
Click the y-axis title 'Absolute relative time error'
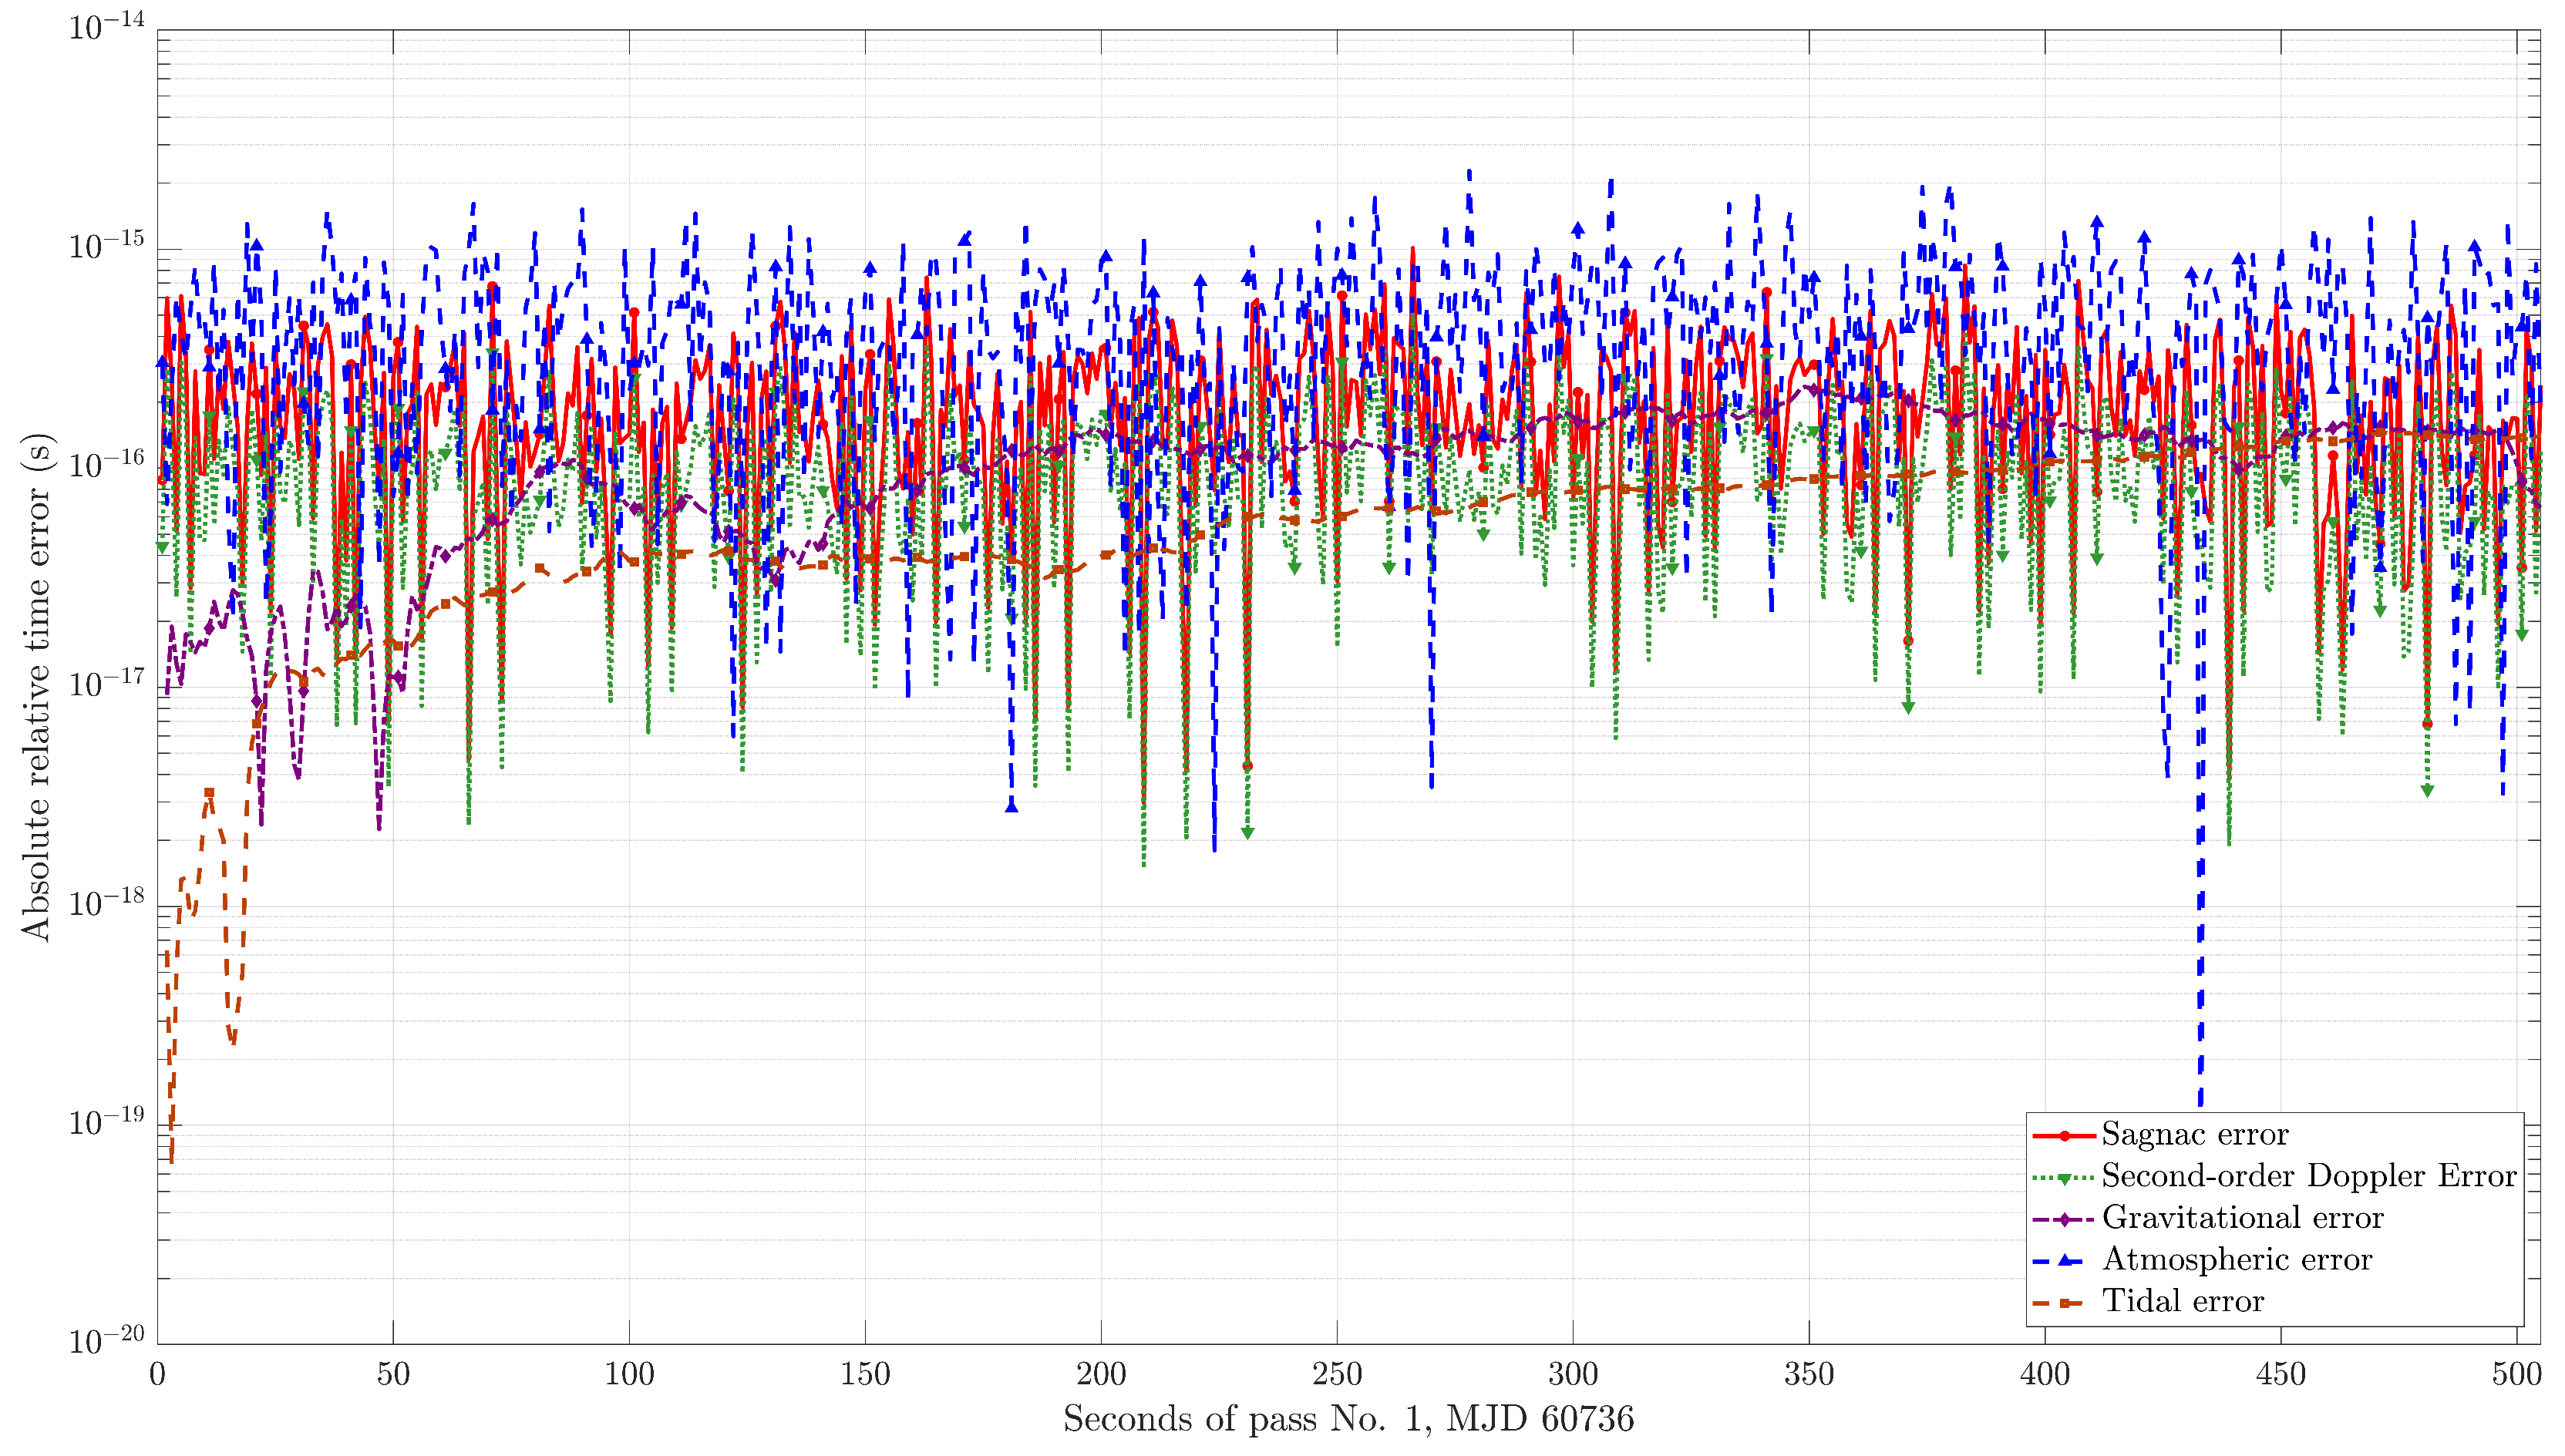pyautogui.click(x=36, y=687)
